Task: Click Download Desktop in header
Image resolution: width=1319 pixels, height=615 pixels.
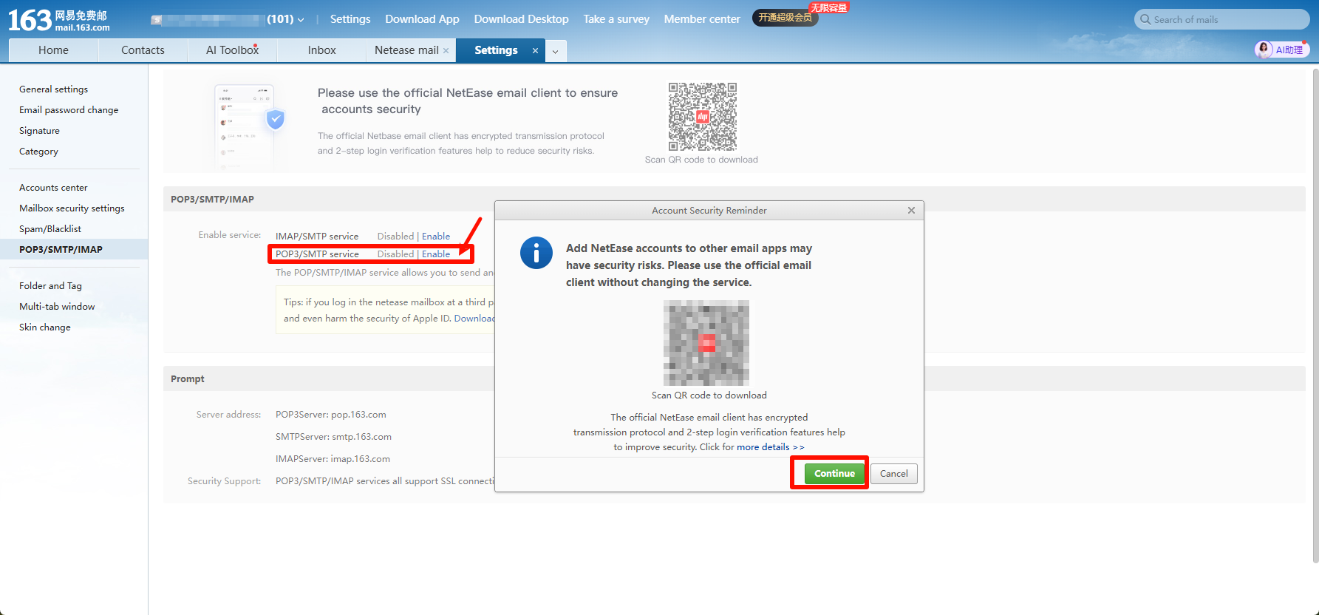Action: (x=521, y=19)
